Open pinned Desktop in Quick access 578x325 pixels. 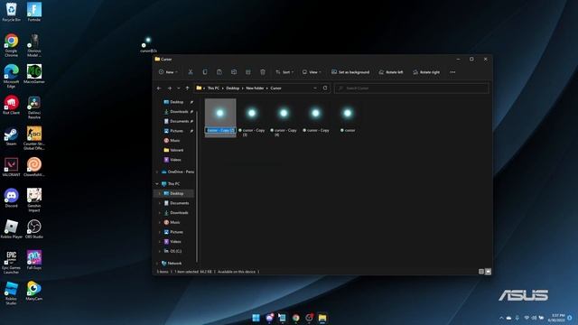coord(177,102)
